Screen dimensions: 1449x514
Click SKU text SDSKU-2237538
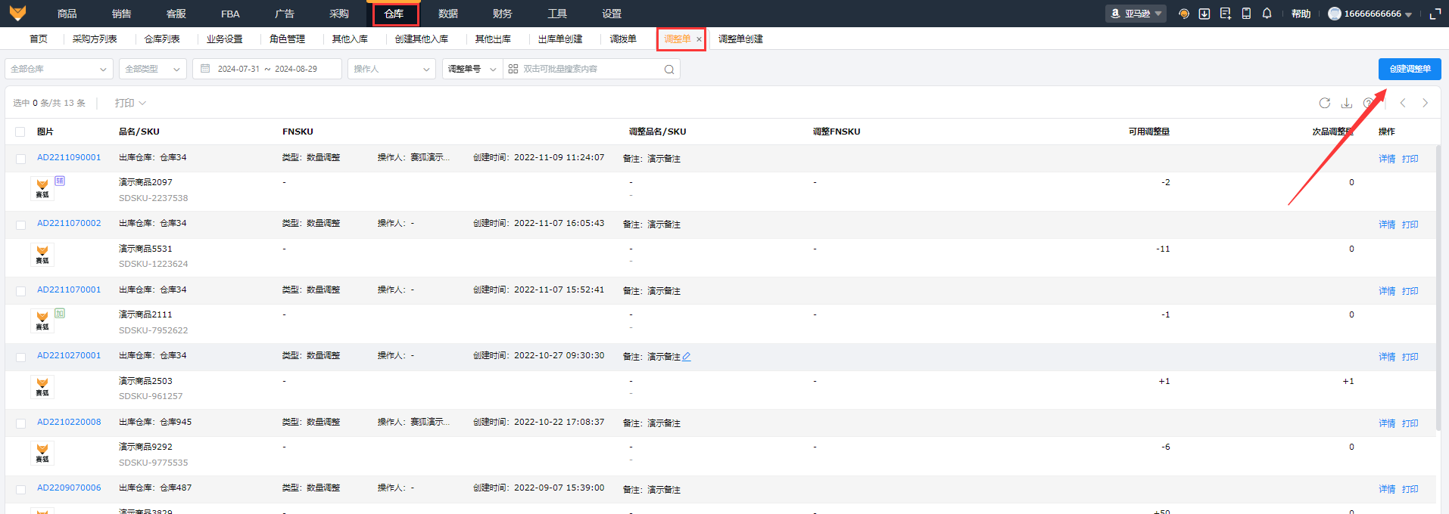click(x=153, y=198)
